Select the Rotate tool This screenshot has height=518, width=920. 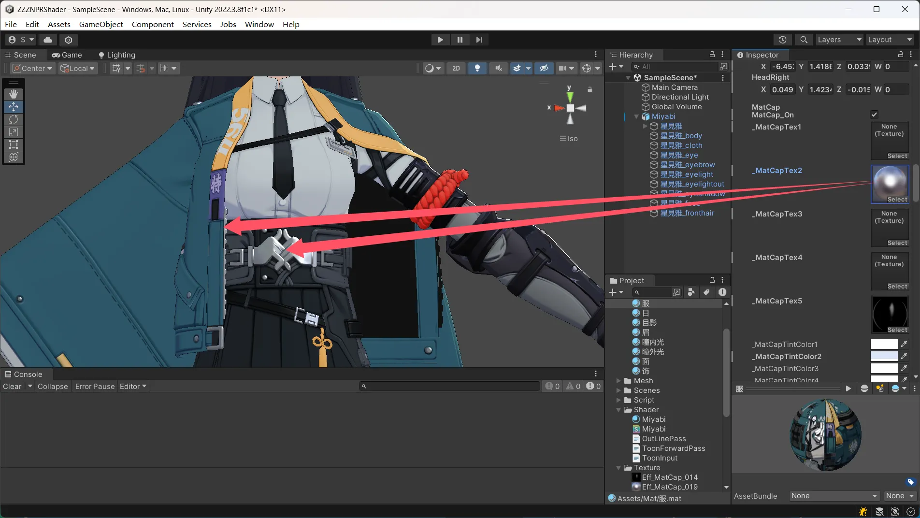[x=14, y=119]
